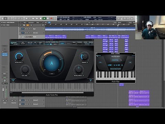Open the List Editors icon
This screenshot has width=165, height=124.
coord(119,18)
